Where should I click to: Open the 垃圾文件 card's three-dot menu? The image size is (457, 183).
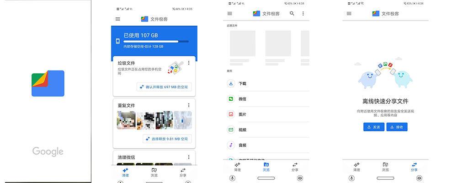(189, 63)
